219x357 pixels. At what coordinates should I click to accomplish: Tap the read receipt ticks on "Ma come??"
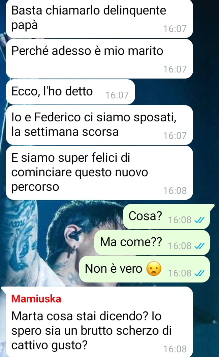click(199, 246)
